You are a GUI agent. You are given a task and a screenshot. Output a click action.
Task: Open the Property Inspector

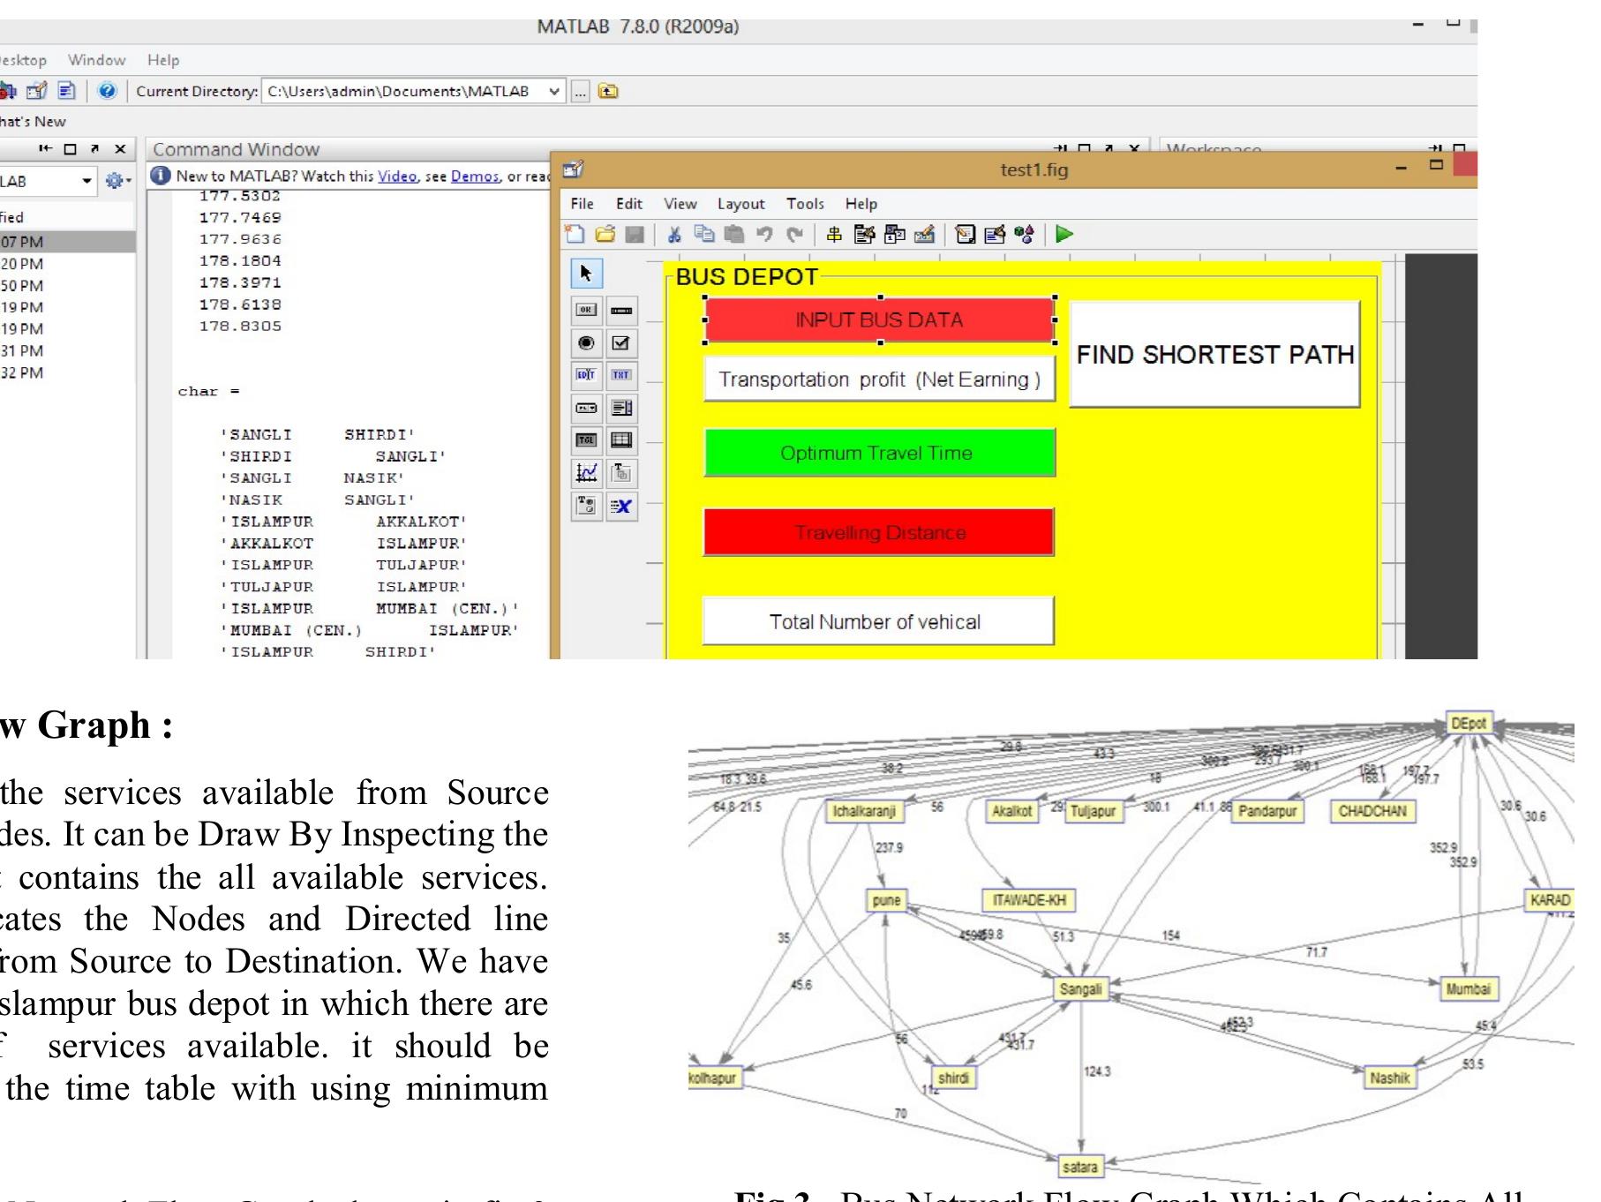(x=993, y=236)
